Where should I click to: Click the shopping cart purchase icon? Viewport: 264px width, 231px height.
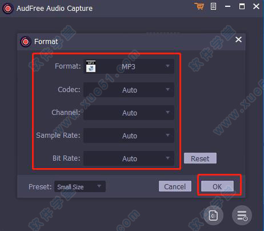199,6
